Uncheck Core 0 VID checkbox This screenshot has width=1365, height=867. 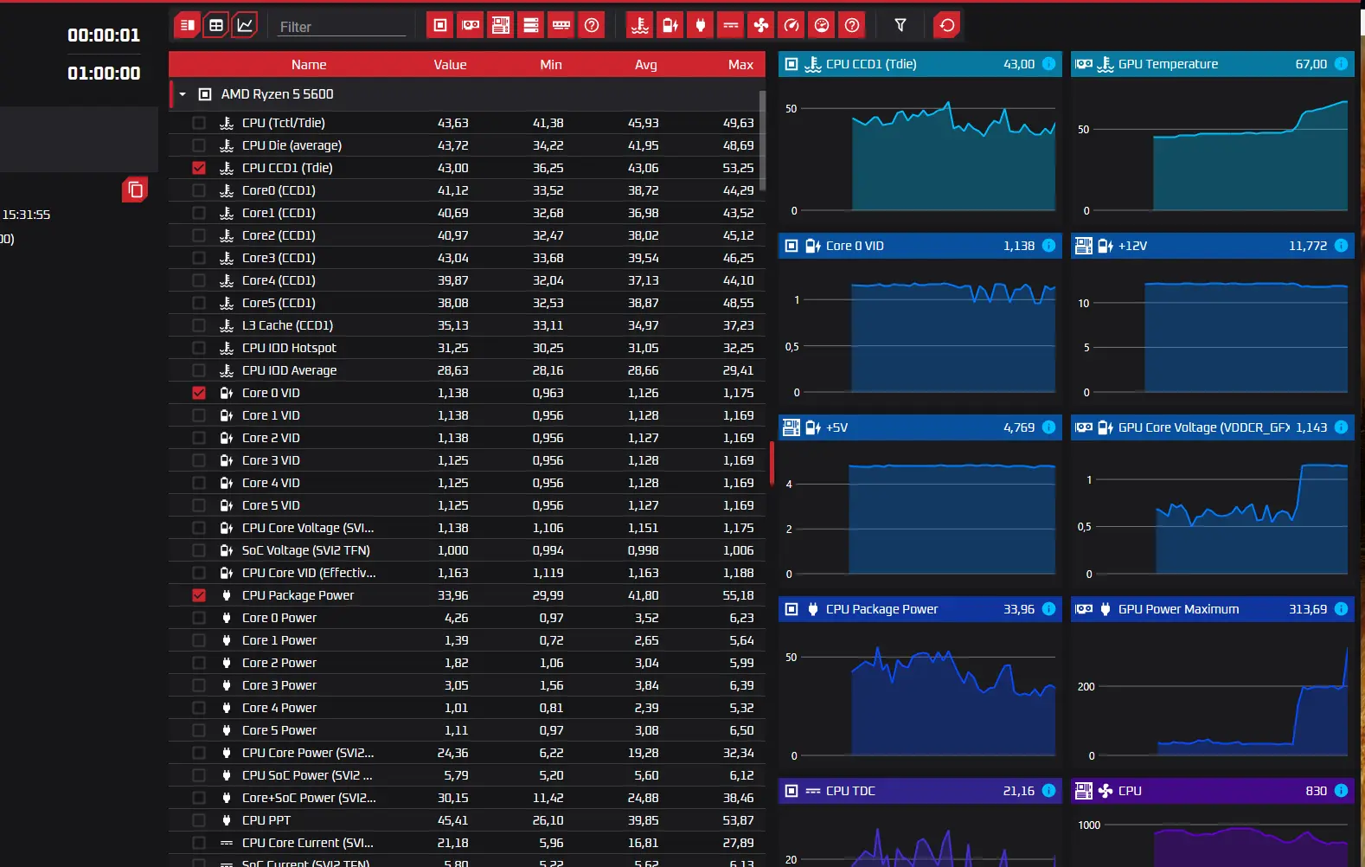pyautogui.click(x=199, y=393)
